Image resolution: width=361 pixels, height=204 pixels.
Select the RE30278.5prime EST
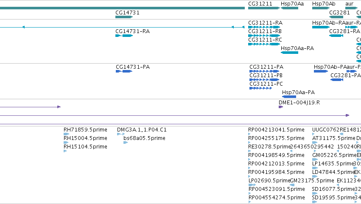(249, 151)
